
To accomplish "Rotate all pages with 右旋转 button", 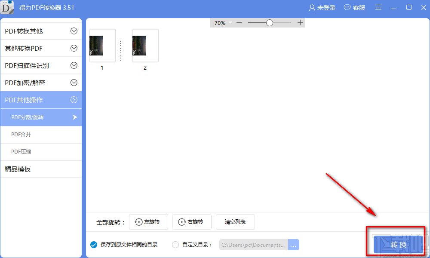I will (x=192, y=222).
